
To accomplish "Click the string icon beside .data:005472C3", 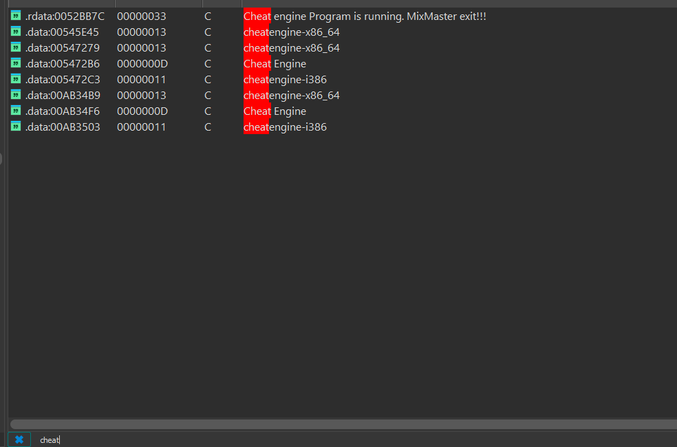I will (x=15, y=79).
